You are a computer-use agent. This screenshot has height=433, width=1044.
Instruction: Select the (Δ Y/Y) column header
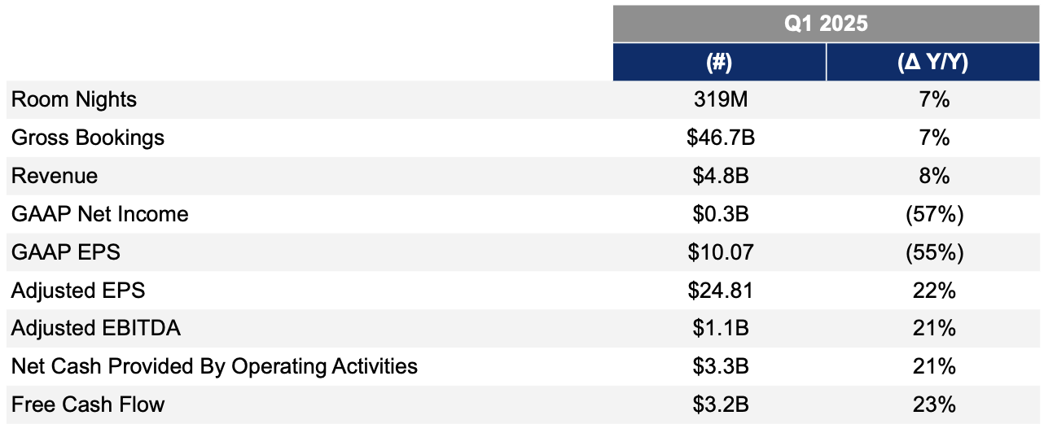point(932,63)
